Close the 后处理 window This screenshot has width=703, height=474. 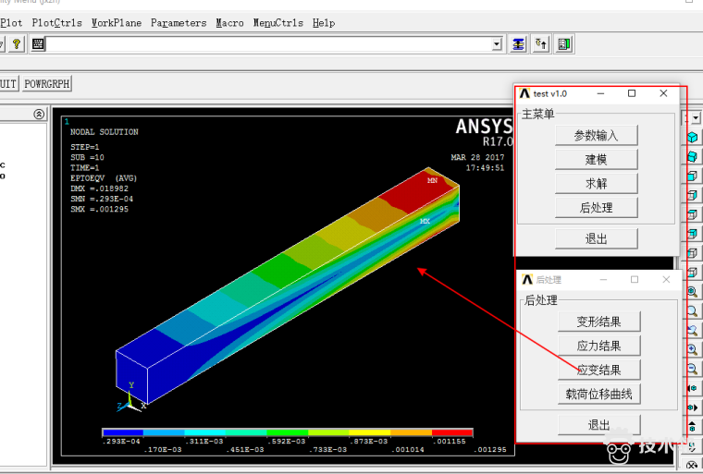[666, 280]
